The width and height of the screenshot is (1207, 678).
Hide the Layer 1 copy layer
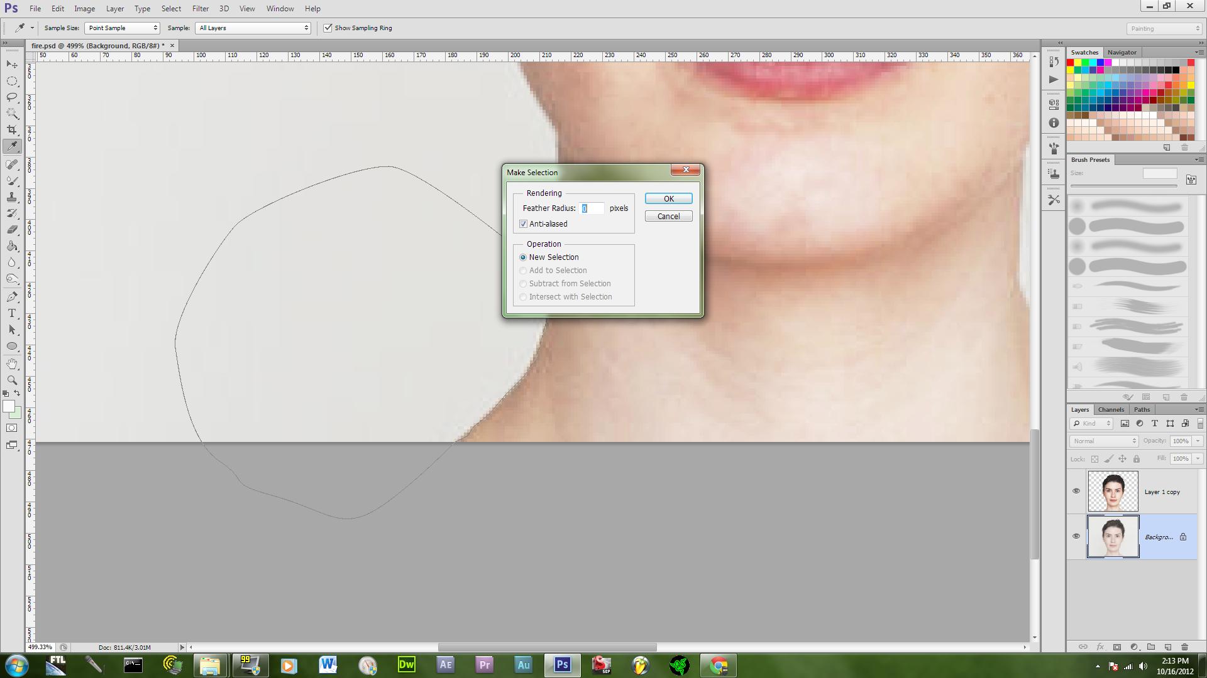pyautogui.click(x=1076, y=491)
